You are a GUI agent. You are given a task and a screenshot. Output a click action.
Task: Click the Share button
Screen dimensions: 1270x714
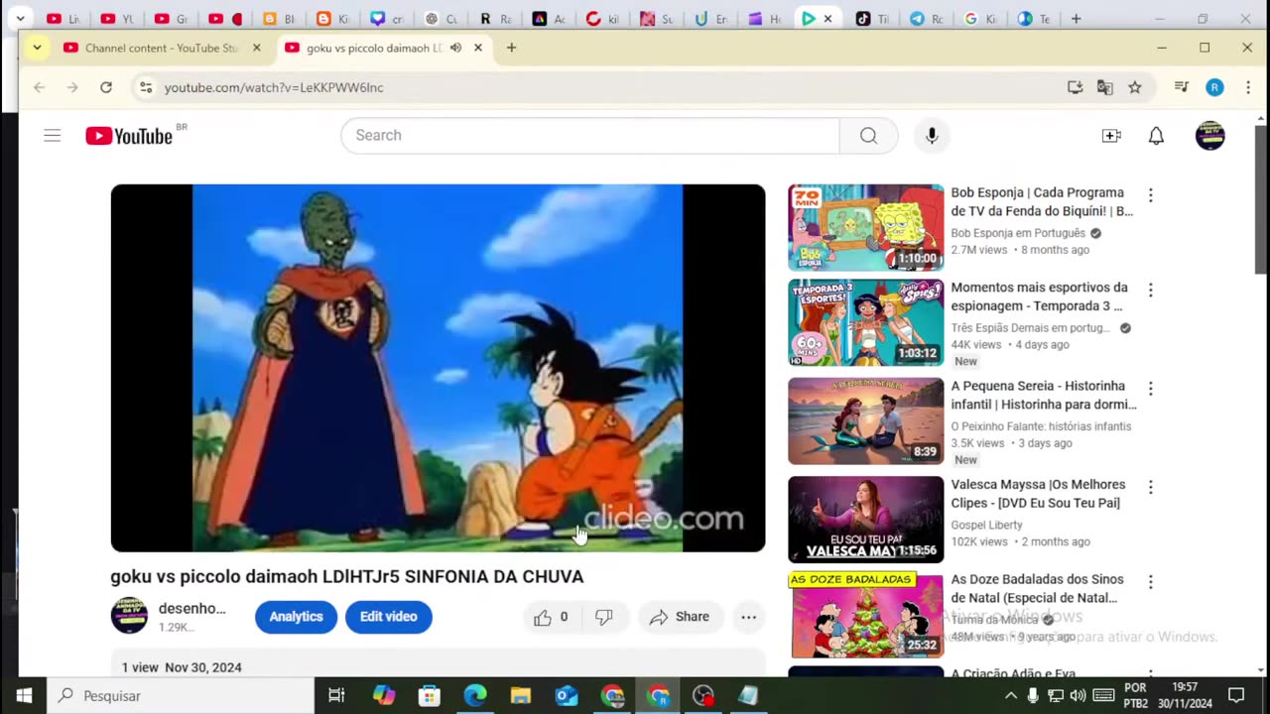pyautogui.click(x=680, y=617)
